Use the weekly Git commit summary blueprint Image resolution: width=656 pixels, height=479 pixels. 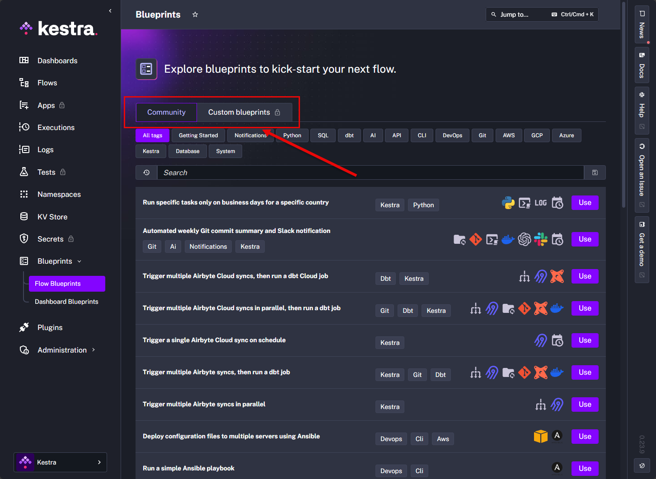585,239
